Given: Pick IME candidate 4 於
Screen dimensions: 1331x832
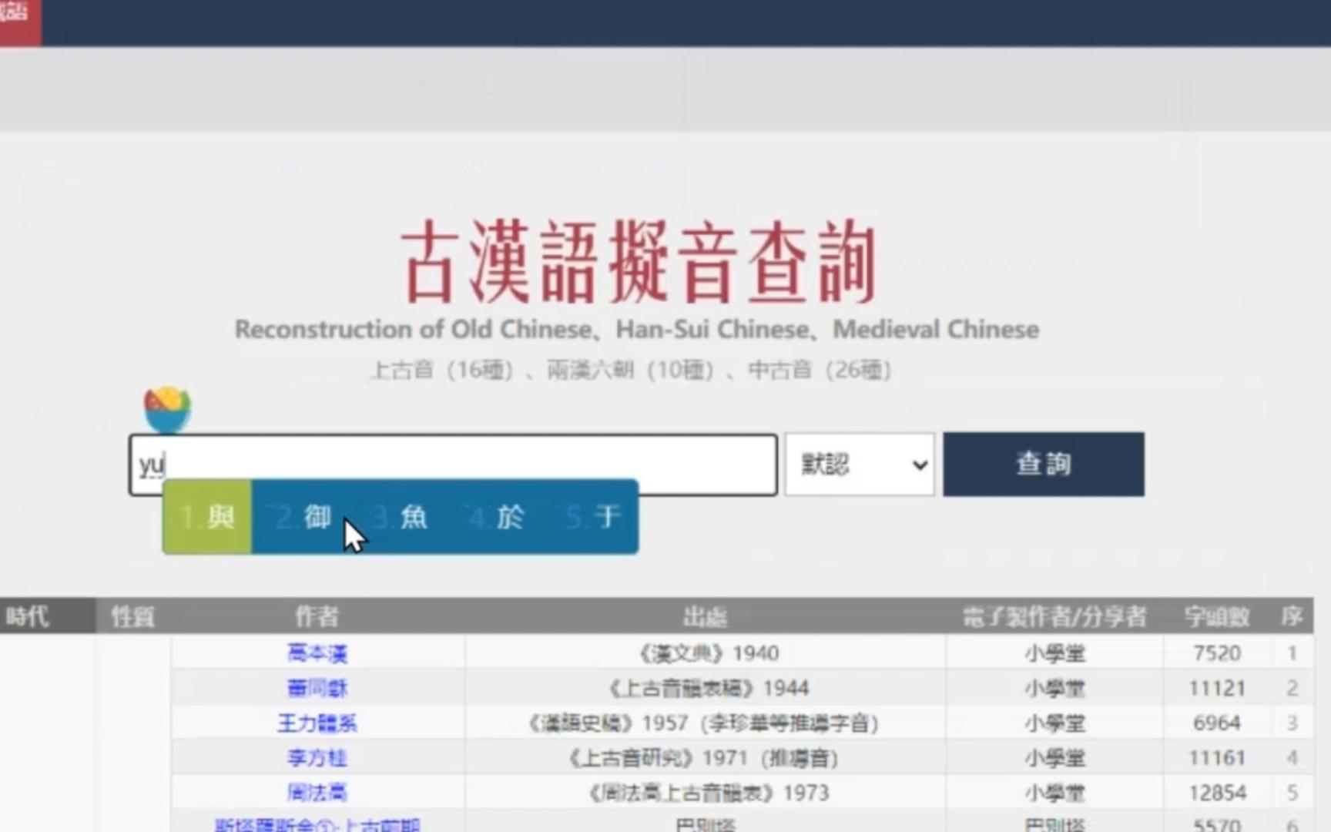Looking at the screenshot, I should 496,517.
